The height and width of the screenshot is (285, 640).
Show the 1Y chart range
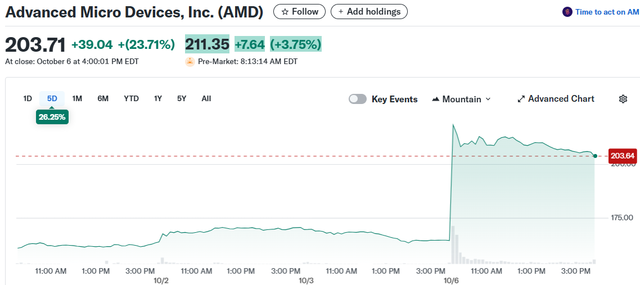tap(158, 98)
